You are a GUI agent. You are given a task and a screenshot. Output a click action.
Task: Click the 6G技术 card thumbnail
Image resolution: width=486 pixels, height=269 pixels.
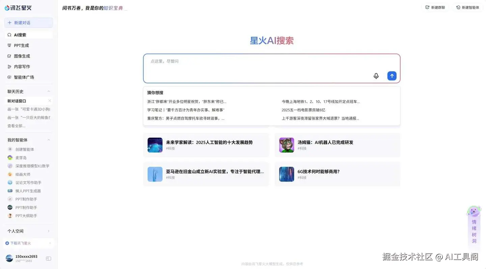tap(287, 174)
